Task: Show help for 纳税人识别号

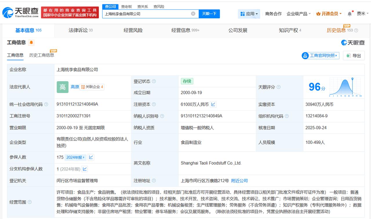Action: (x=162, y=116)
